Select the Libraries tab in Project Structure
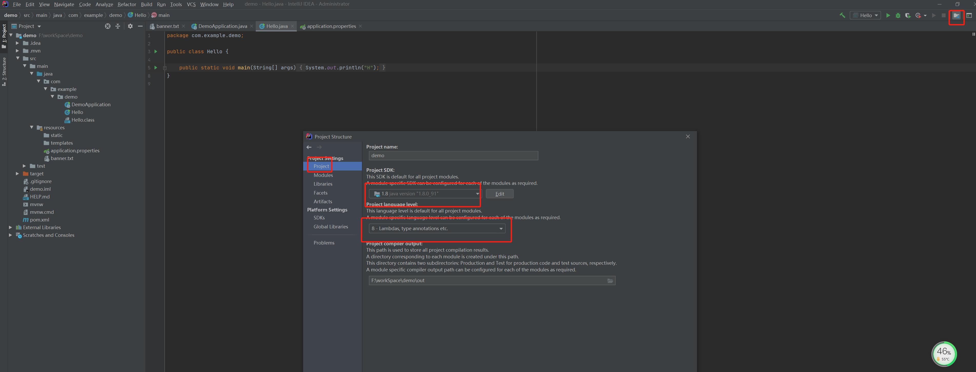The width and height of the screenshot is (976, 372). [x=323, y=184]
